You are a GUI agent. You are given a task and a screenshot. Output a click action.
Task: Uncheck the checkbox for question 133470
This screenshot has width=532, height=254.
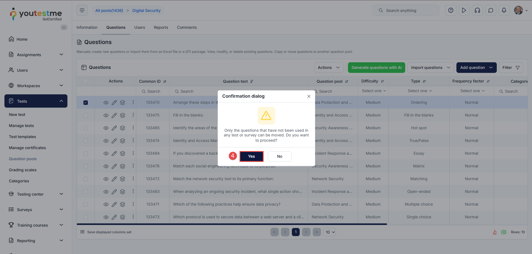coord(86,103)
